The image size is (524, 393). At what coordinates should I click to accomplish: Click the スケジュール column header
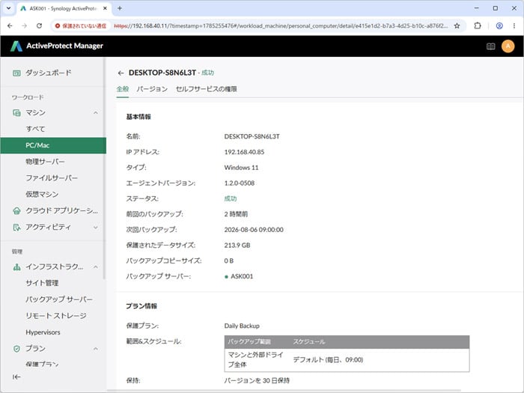point(309,341)
